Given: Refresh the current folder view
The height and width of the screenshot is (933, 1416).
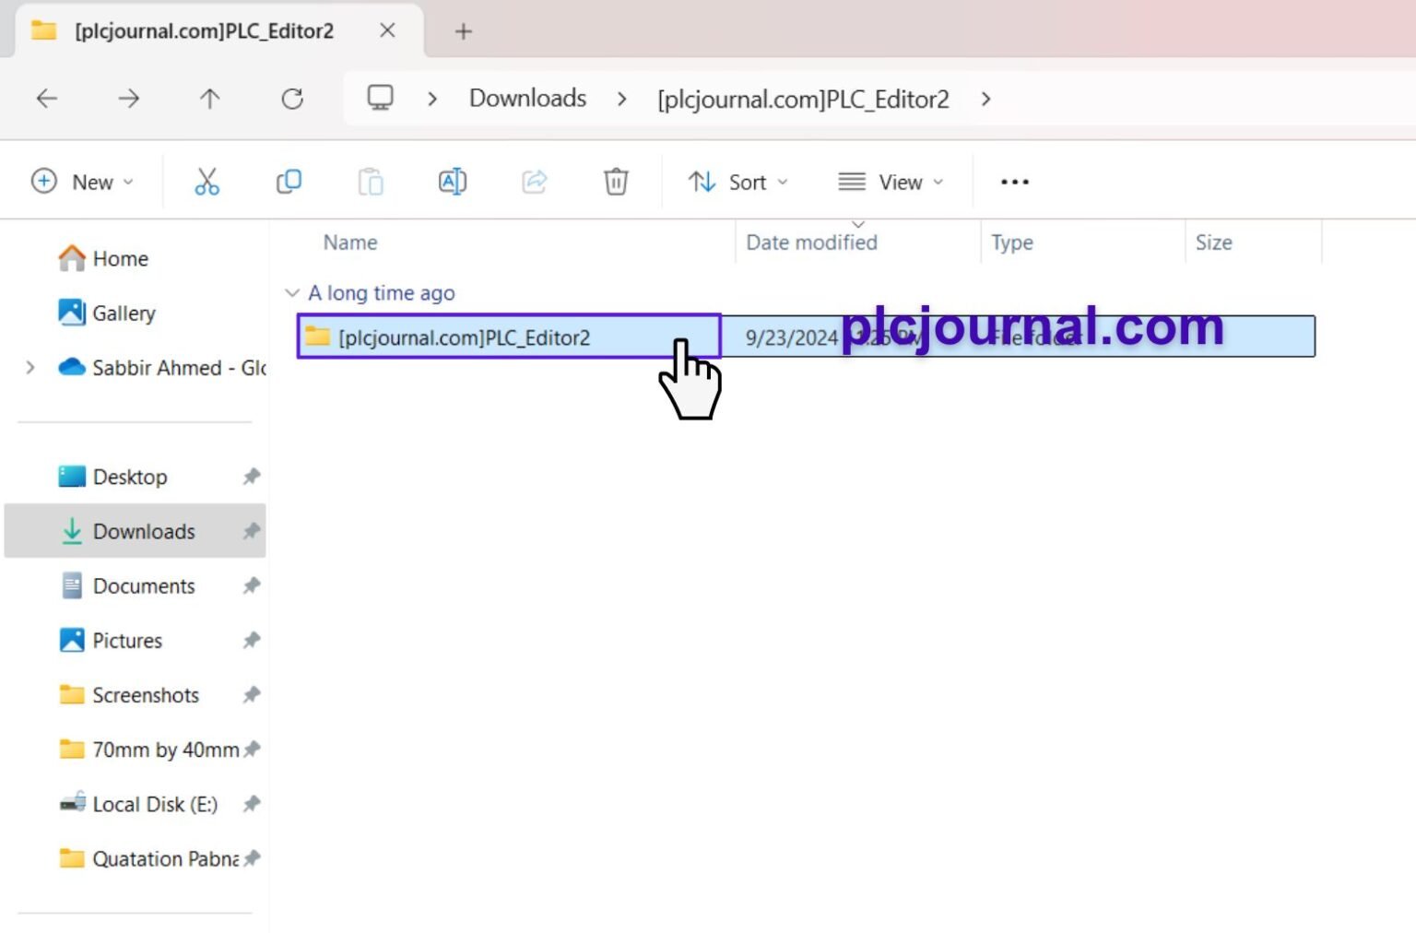Looking at the screenshot, I should pyautogui.click(x=292, y=99).
